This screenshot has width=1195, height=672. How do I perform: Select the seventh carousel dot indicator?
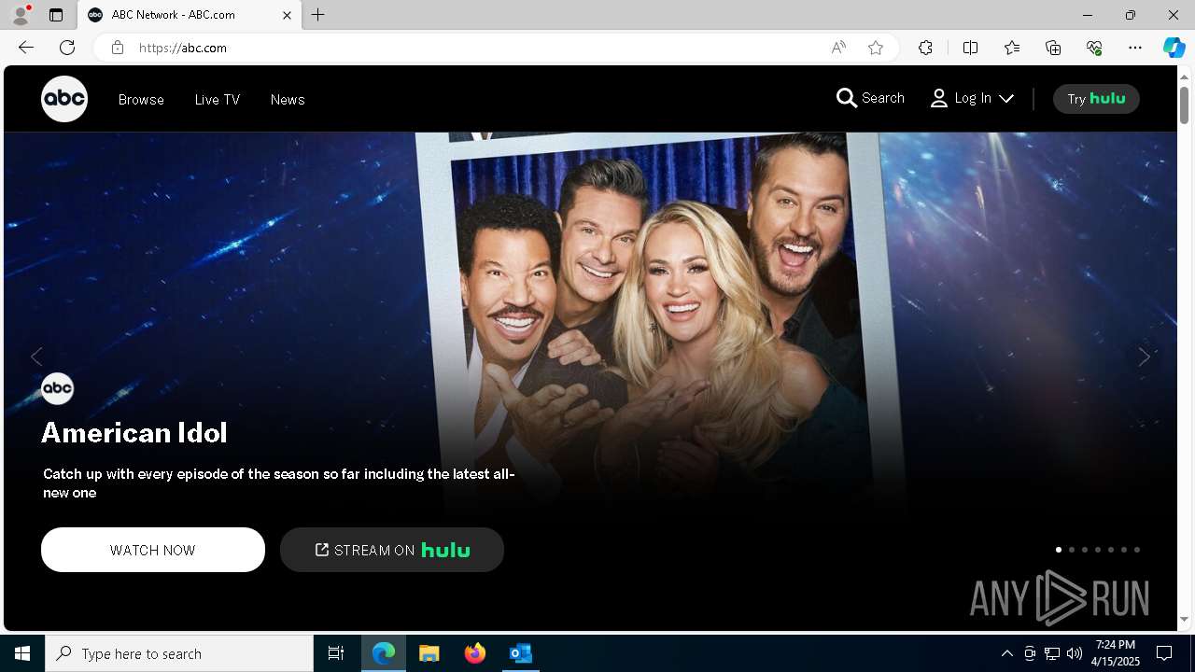coord(1137,550)
